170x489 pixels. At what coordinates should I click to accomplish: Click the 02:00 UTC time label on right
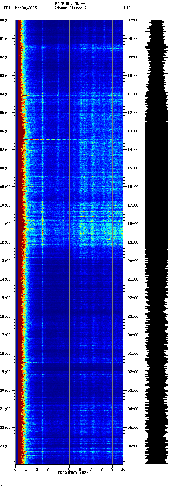pyautogui.click(x=133, y=372)
